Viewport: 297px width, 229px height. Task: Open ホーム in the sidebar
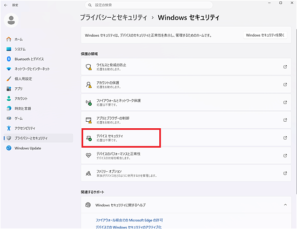(38, 39)
